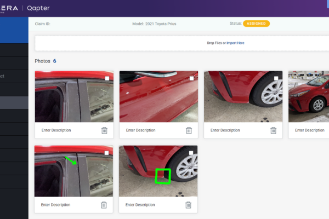329x219 pixels.
Task: Click the Drop Files upload area
Action: 181,43
